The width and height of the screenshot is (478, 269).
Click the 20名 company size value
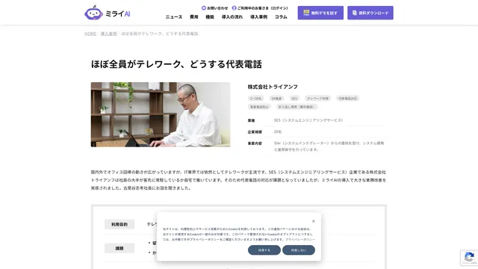(x=277, y=132)
